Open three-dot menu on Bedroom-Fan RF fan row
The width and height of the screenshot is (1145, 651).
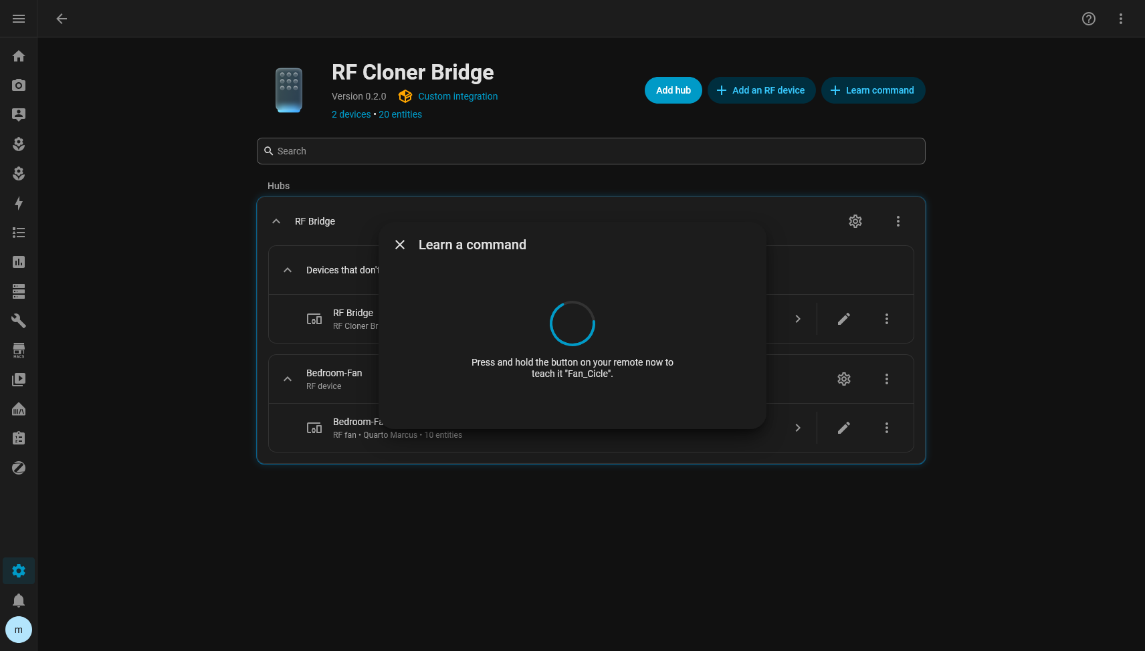887,428
